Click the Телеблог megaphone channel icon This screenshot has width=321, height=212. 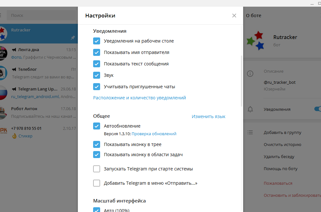point(14,69)
